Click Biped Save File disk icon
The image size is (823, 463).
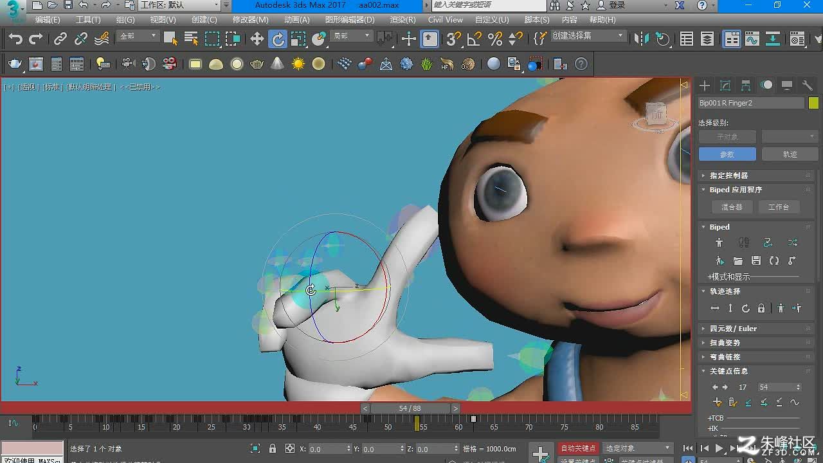(x=756, y=260)
